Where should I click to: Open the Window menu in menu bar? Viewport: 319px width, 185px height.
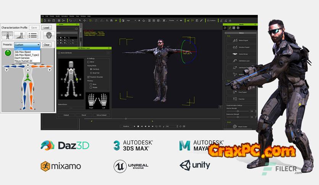[x=83, y=16]
